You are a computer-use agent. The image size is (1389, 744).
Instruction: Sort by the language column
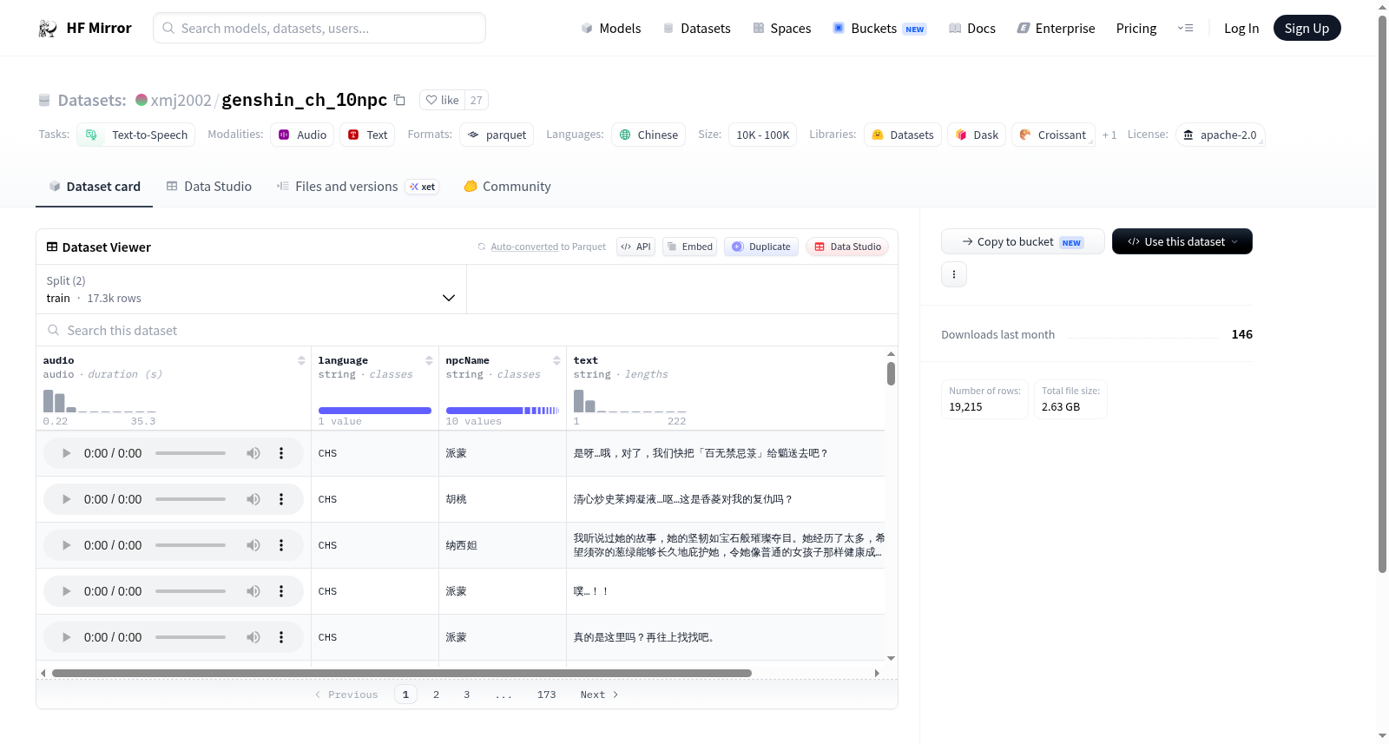[429, 360]
